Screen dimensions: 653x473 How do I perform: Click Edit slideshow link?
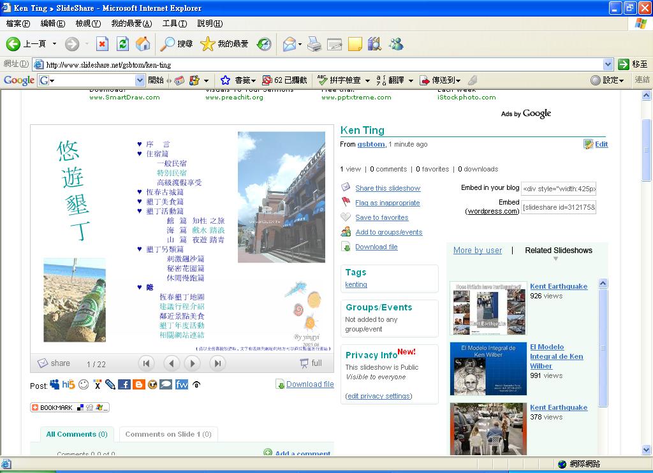(x=601, y=144)
